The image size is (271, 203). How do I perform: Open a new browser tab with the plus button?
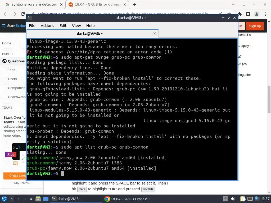[135, 4]
